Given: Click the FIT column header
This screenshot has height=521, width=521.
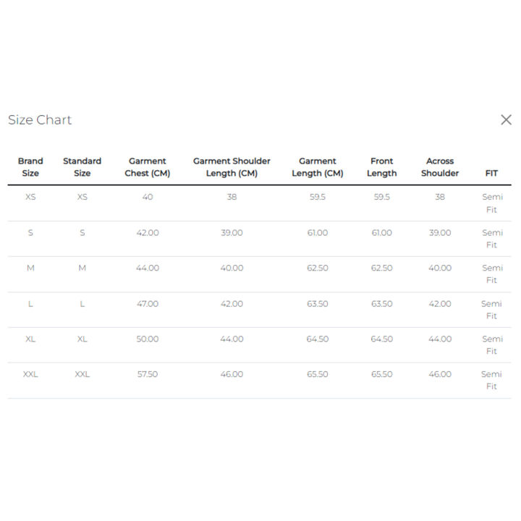Looking at the screenshot, I should pos(491,174).
